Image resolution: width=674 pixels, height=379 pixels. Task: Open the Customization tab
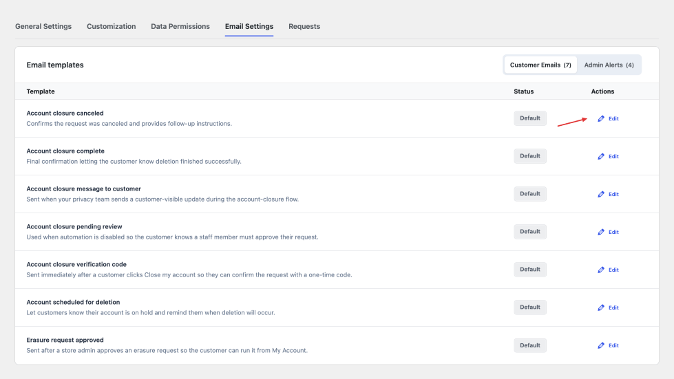coord(112,26)
